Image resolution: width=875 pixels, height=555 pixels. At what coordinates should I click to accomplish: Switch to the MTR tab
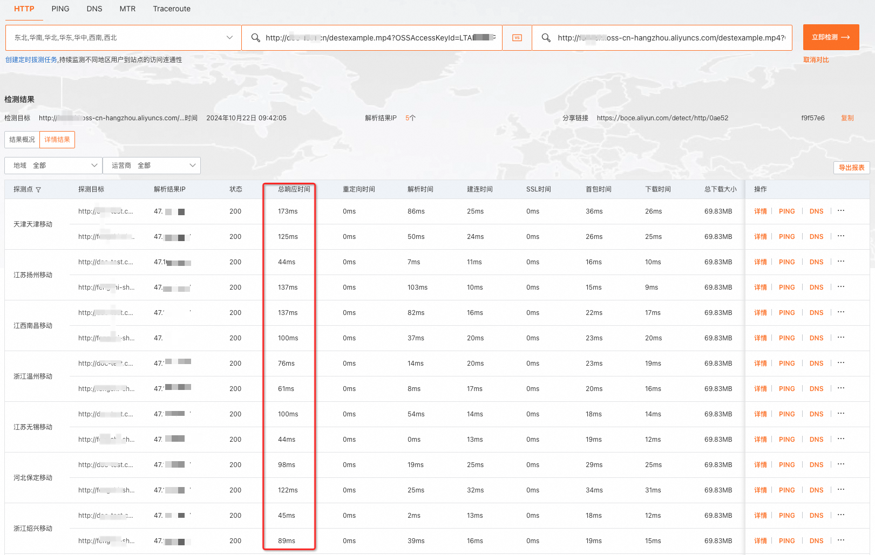point(127,9)
